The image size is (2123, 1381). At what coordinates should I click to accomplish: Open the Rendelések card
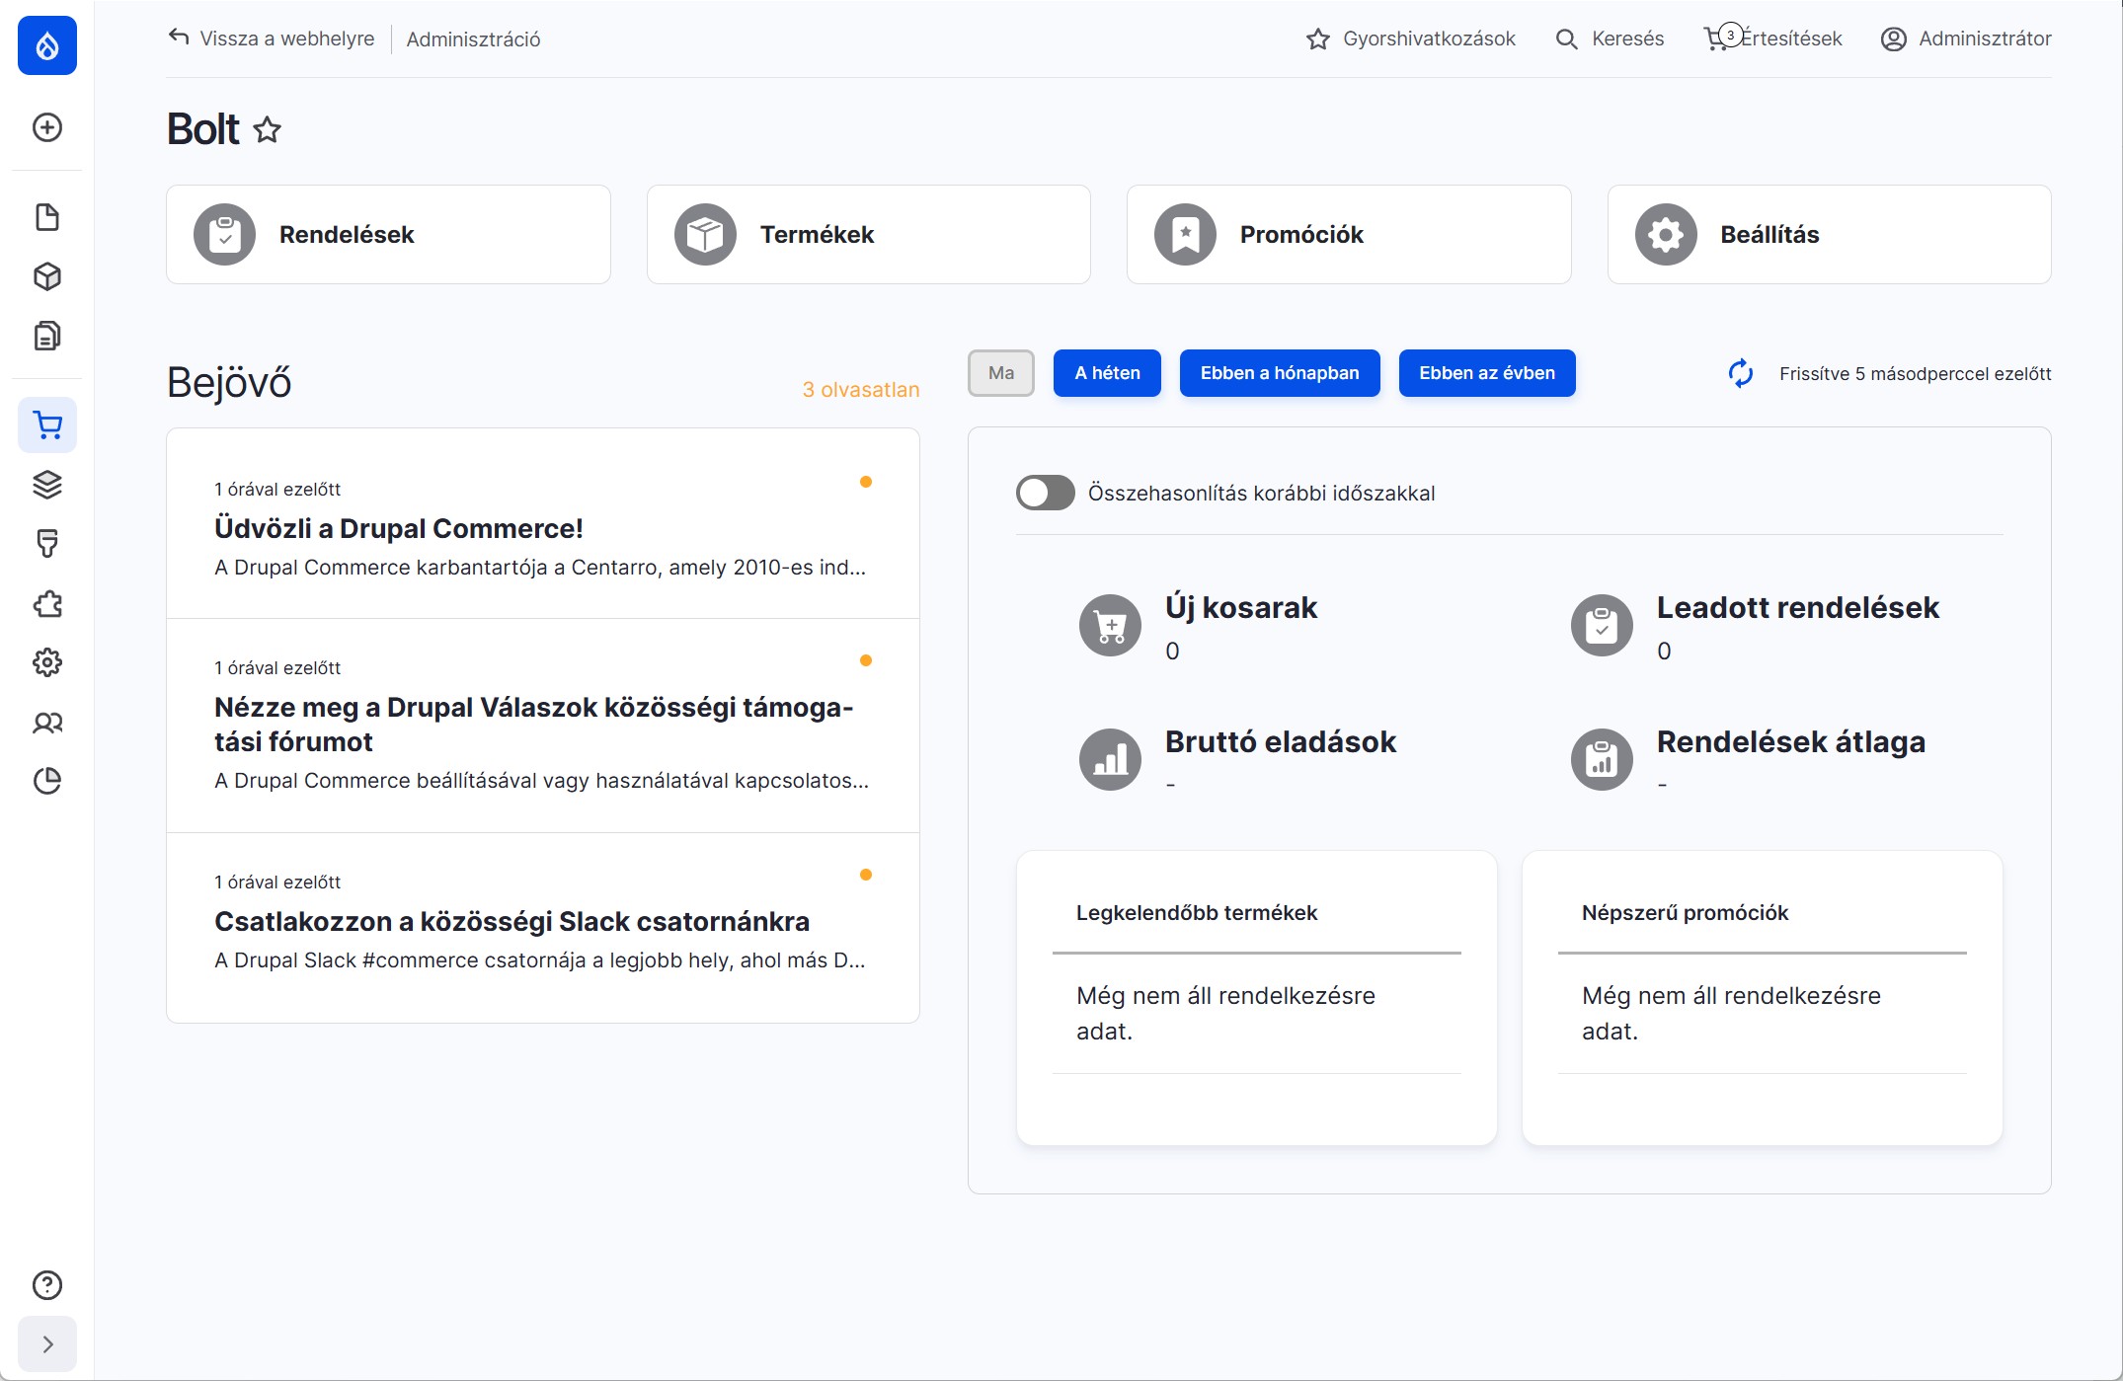[388, 235]
